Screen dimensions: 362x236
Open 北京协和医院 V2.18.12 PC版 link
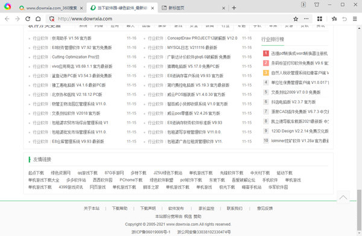(x=77, y=95)
